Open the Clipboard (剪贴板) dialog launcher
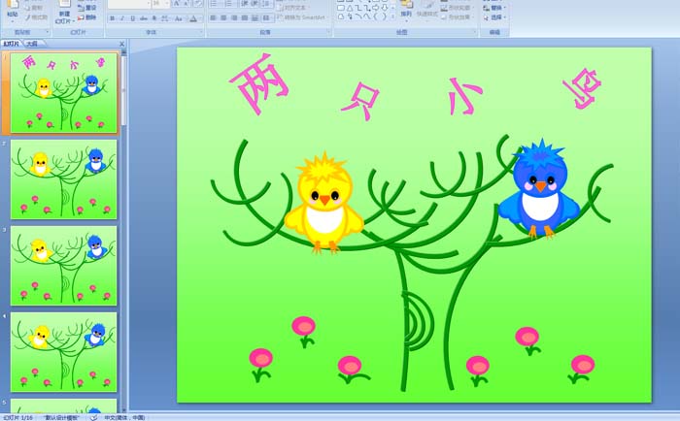The image size is (680, 421). pyautogui.click(x=48, y=32)
